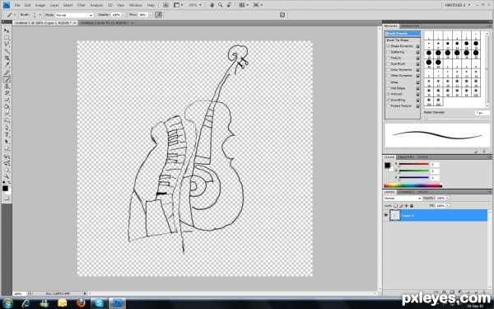Click the Windows Start button
The width and height of the screenshot is (494, 309).
(7, 303)
